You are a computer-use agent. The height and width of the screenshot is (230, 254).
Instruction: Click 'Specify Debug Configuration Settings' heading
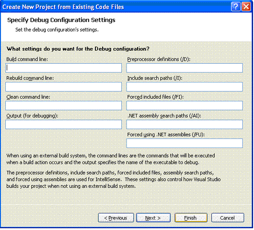coord(61,20)
